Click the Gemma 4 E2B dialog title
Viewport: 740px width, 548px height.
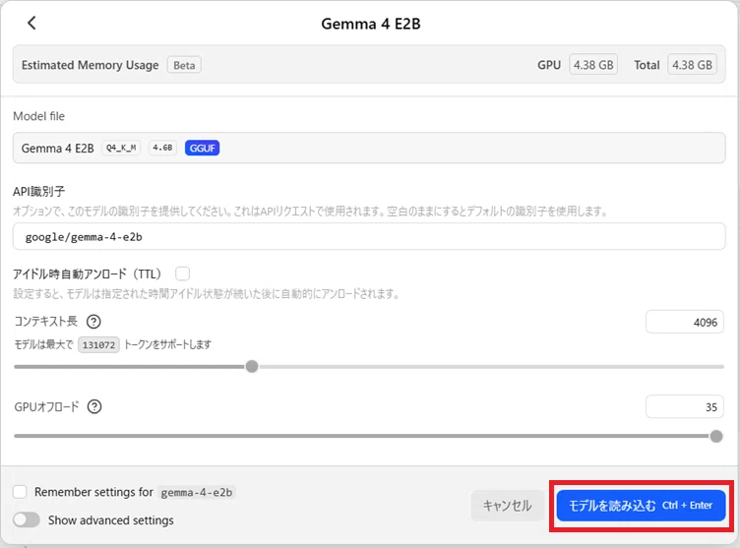tap(370, 24)
